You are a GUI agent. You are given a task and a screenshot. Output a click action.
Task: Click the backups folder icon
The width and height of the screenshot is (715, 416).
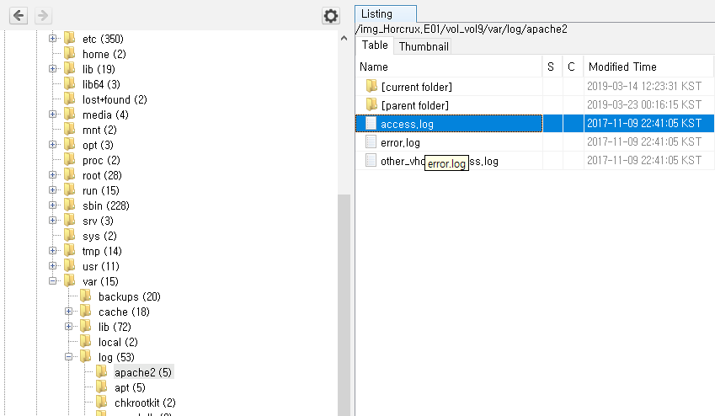(86, 296)
